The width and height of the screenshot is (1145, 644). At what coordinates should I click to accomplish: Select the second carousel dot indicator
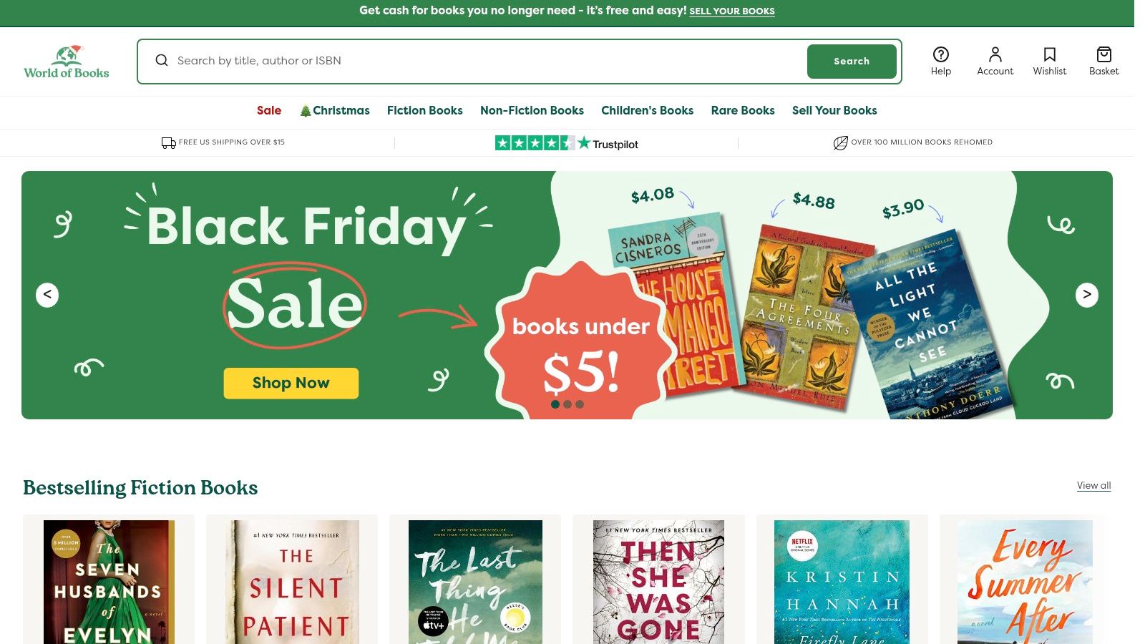567,404
